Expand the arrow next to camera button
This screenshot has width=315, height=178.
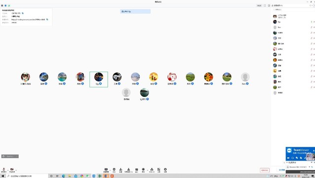[16, 170]
